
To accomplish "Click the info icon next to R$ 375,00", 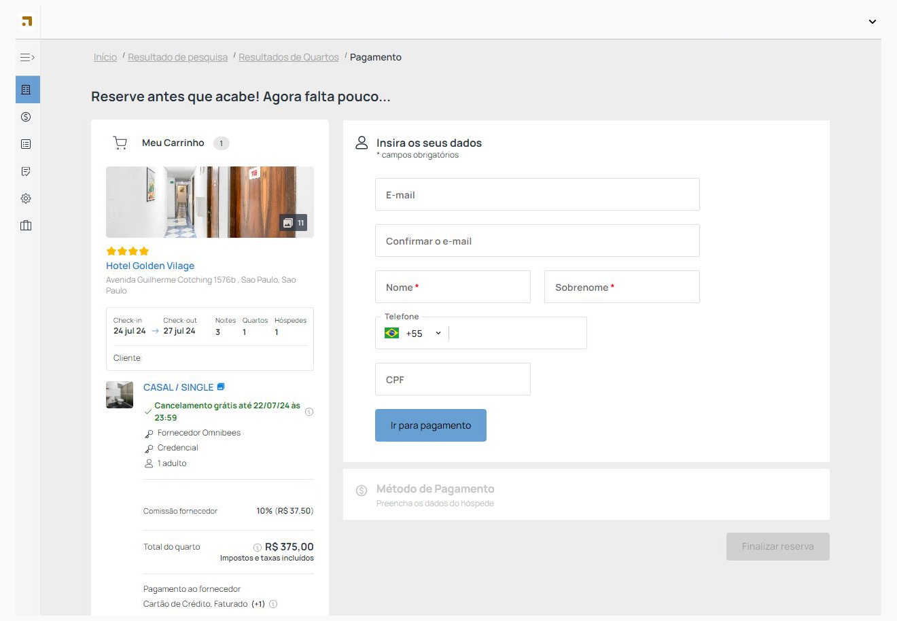I will (258, 548).
